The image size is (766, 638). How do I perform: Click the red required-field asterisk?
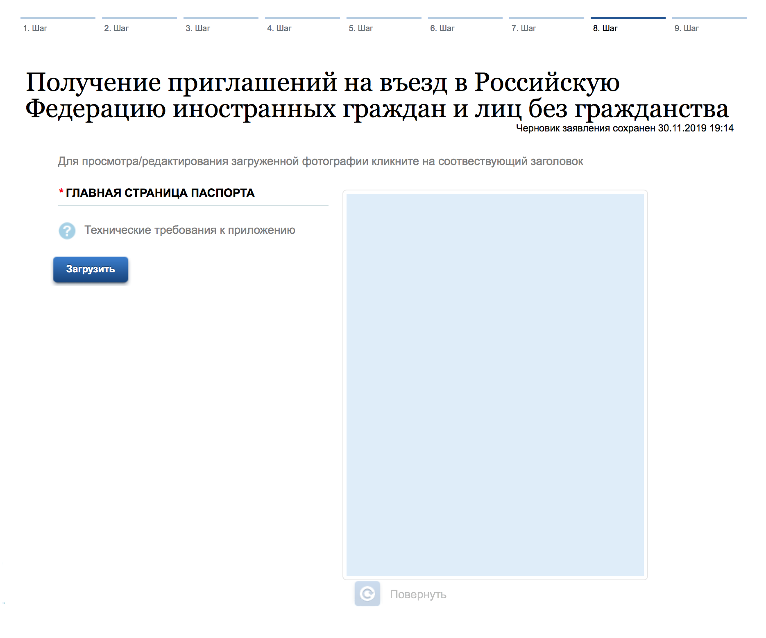point(61,192)
